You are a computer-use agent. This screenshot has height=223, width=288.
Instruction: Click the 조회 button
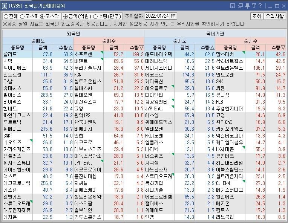coord(257,16)
